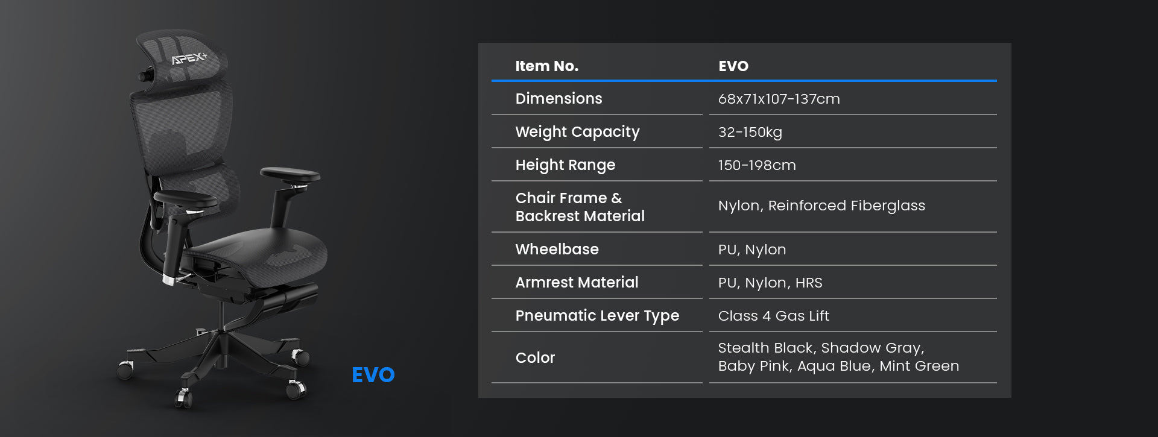The height and width of the screenshot is (437, 1158).
Task: Select Chair Frame & Backrest Material label
Action: coord(580,207)
